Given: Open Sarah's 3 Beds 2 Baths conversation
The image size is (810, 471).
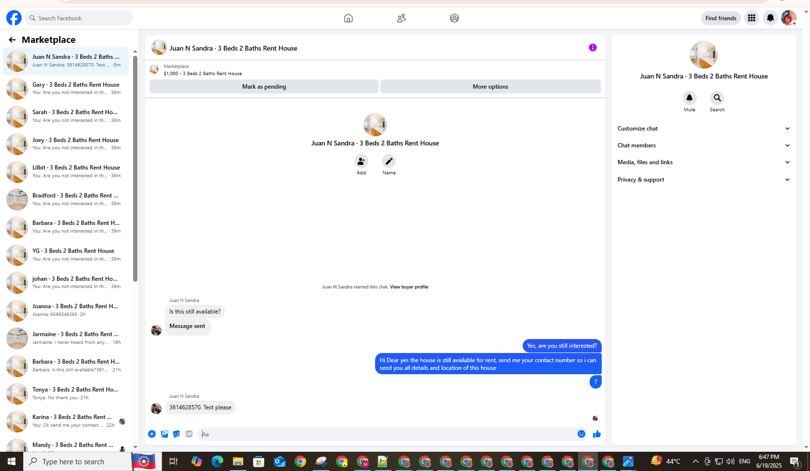Looking at the screenshot, I should pyautogui.click(x=66, y=116).
